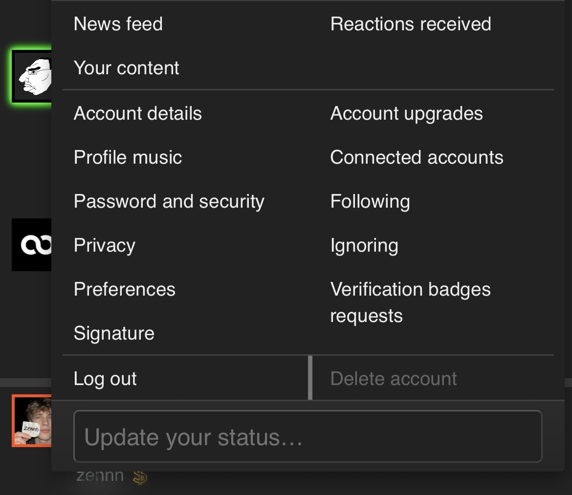
Task: Click the zennn user photo avatar
Action: [32, 421]
